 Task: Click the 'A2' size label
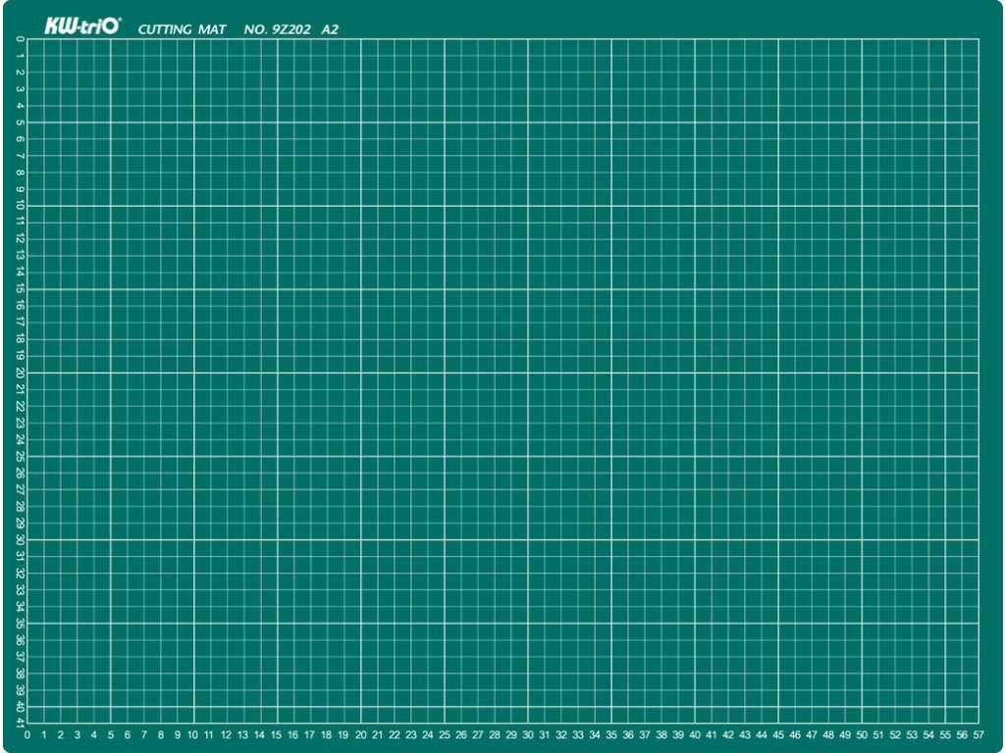coord(330,29)
